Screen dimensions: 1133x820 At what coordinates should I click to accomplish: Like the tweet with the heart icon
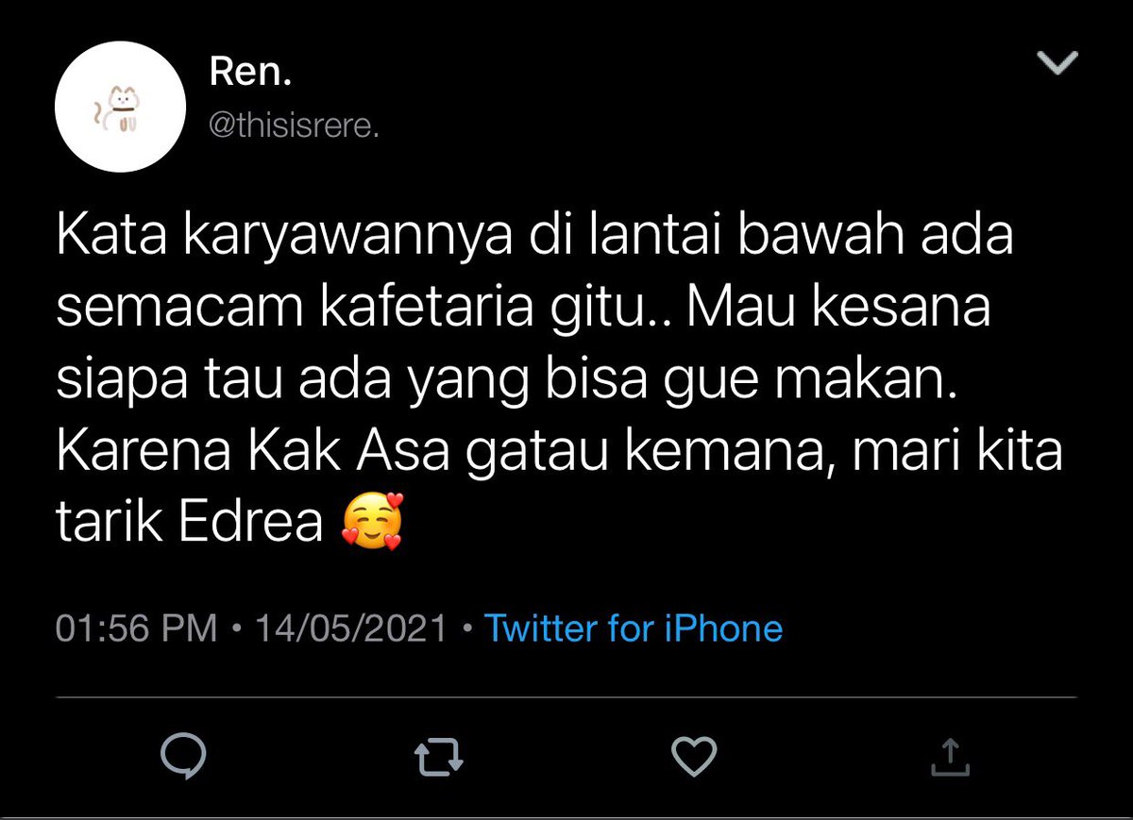click(694, 756)
